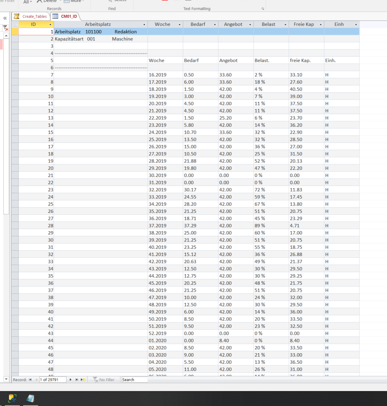
Task: Open the Belast column filter dropdown
Action: coord(285,25)
